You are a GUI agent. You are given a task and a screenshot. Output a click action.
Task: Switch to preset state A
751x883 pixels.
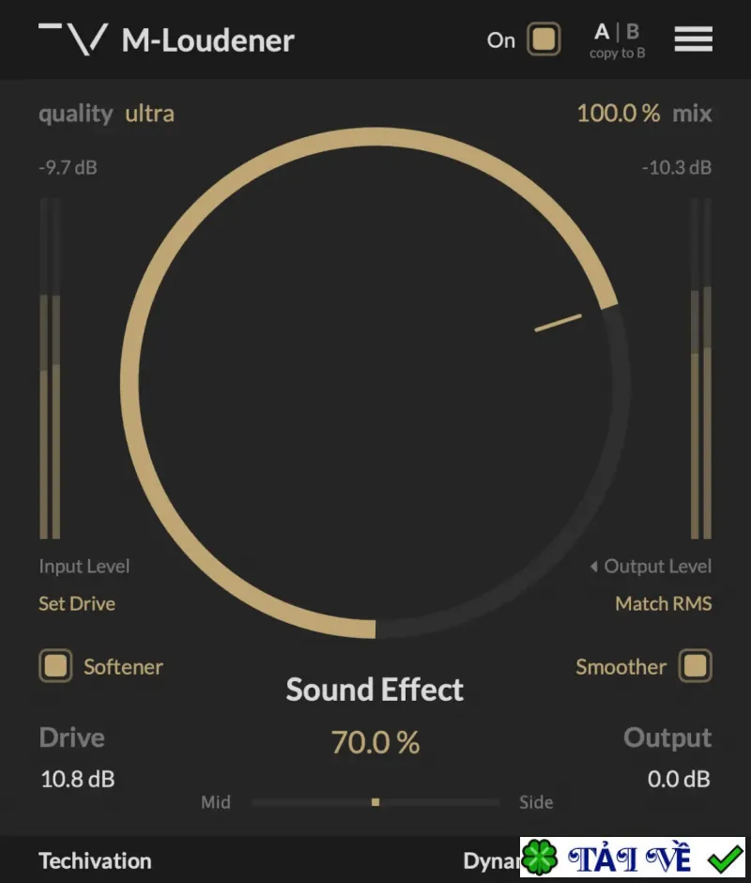[x=602, y=32]
